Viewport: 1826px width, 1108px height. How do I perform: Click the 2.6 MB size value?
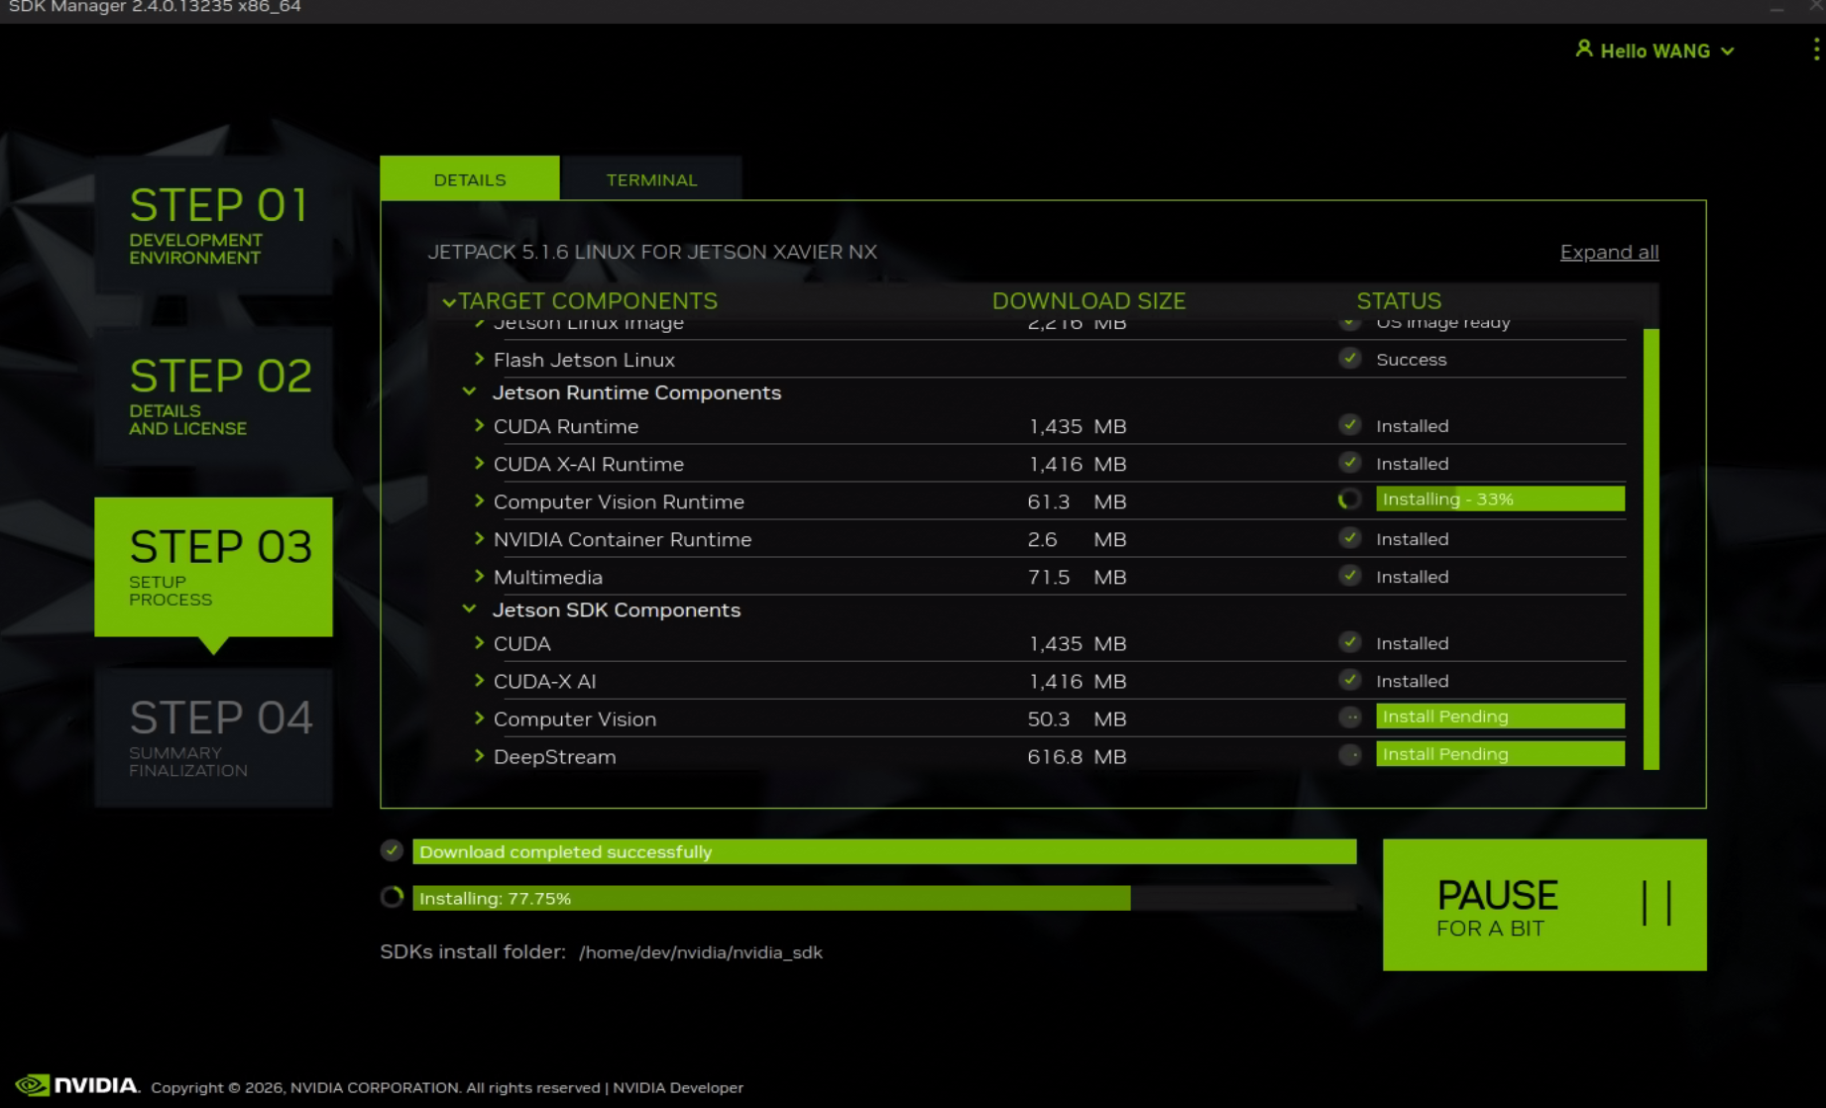1077,539
